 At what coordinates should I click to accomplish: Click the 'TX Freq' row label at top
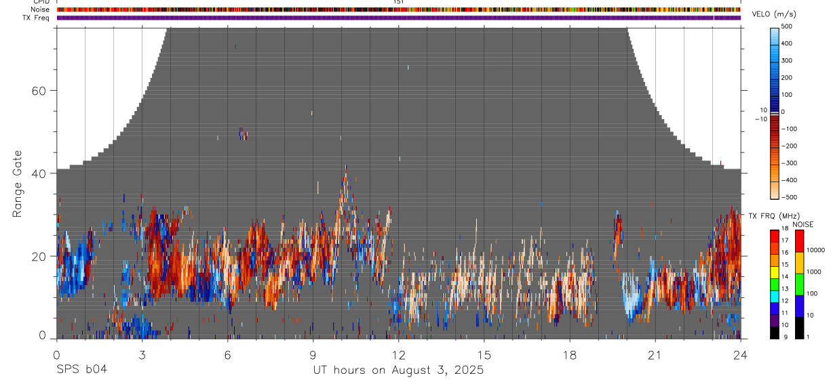pyautogui.click(x=37, y=18)
